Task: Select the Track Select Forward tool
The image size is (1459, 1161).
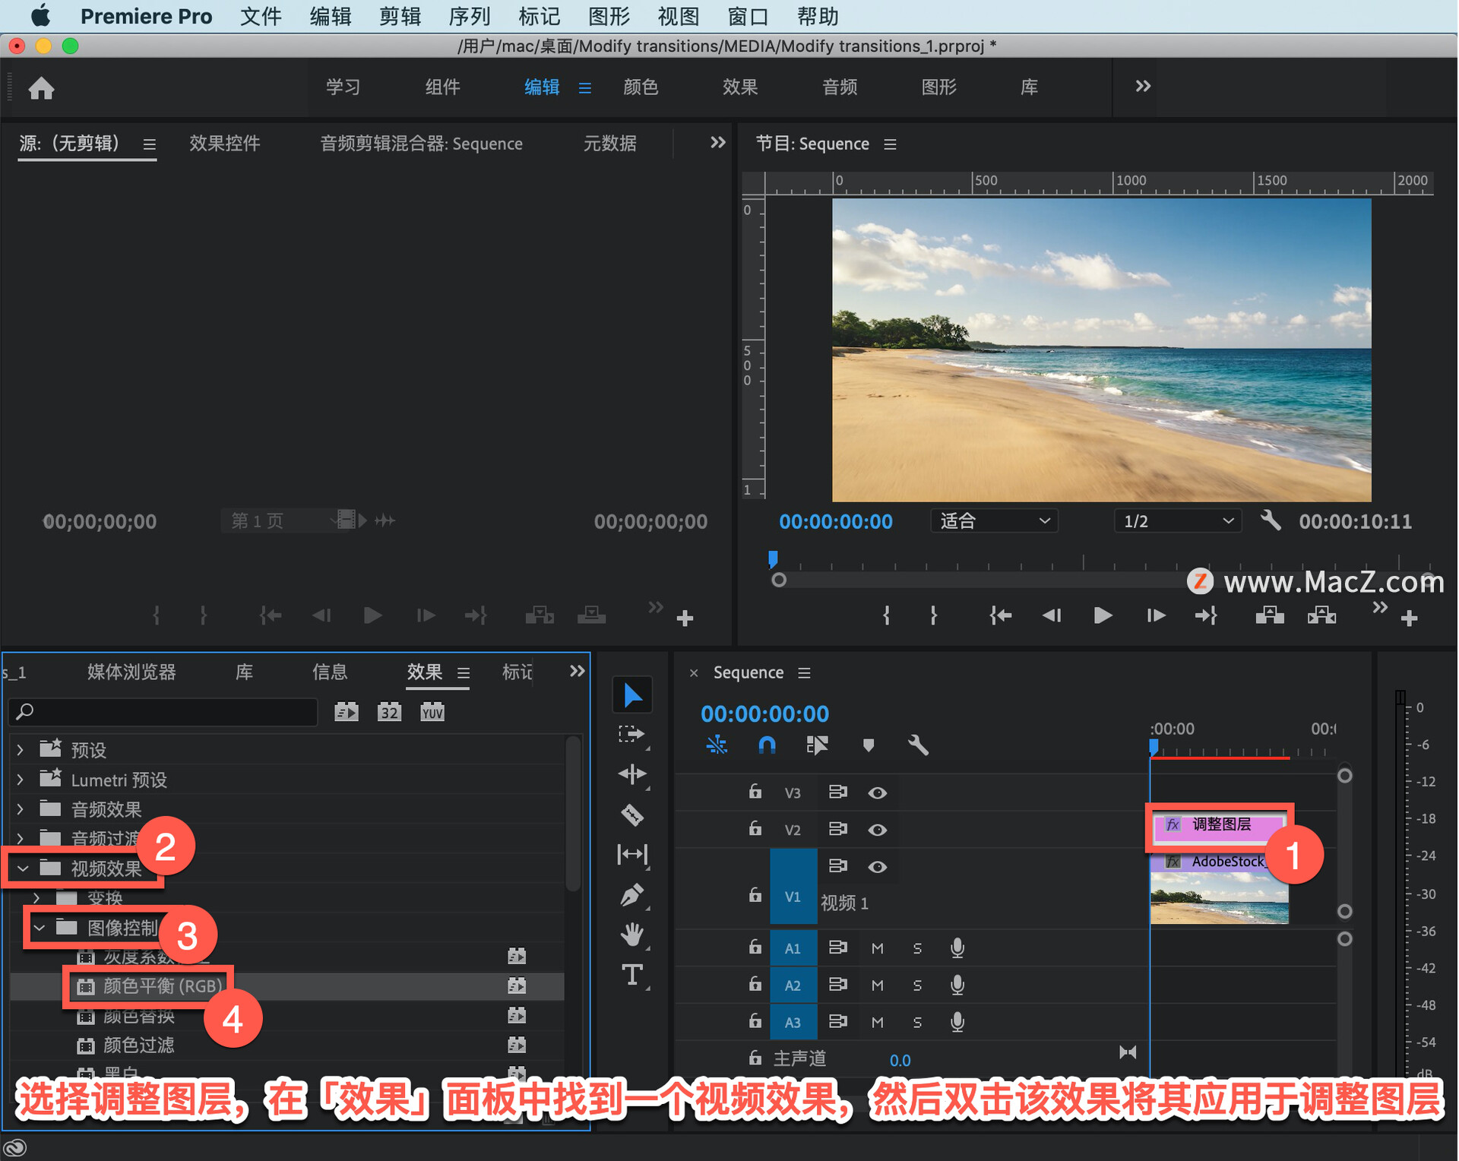Action: pyautogui.click(x=632, y=734)
